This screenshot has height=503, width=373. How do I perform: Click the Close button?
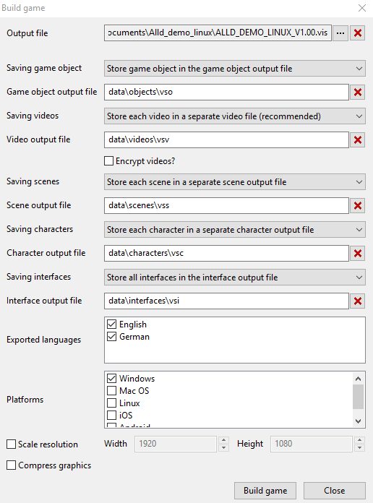click(x=335, y=491)
